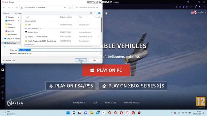
Task: Select Bu bilgisayar in navigation pane
Action: pos(12,43)
